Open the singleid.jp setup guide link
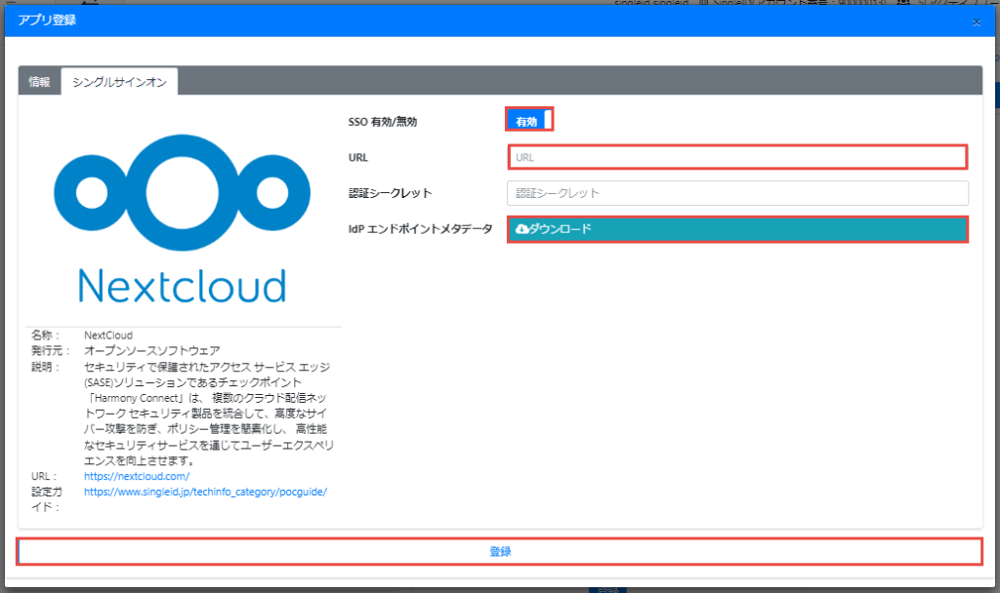 point(205,492)
